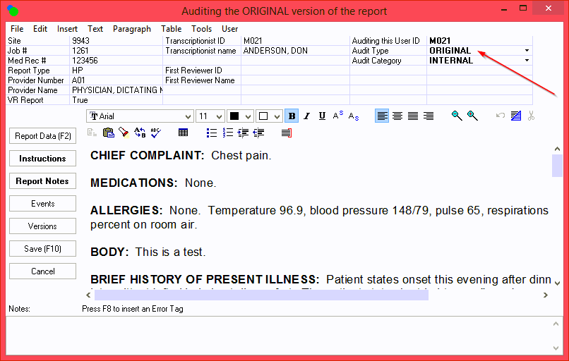This screenshot has height=361, width=569.
Task: Toggle italic formatting
Action: [307, 116]
